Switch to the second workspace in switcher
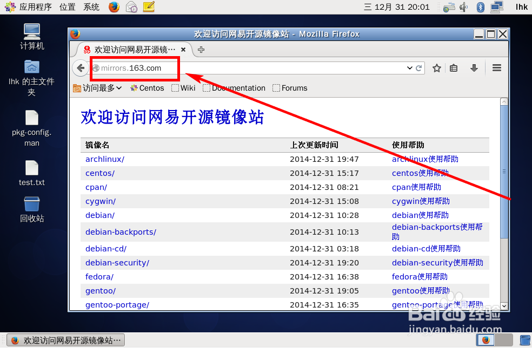 tap(503, 340)
